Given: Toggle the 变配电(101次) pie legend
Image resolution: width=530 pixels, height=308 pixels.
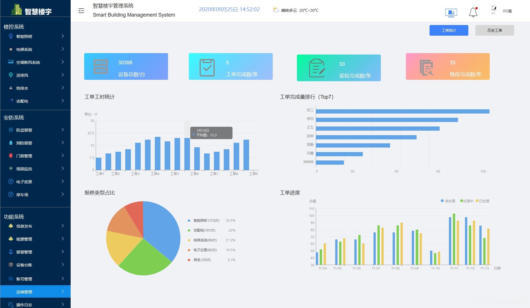Looking at the screenshot, I should 202,230.
